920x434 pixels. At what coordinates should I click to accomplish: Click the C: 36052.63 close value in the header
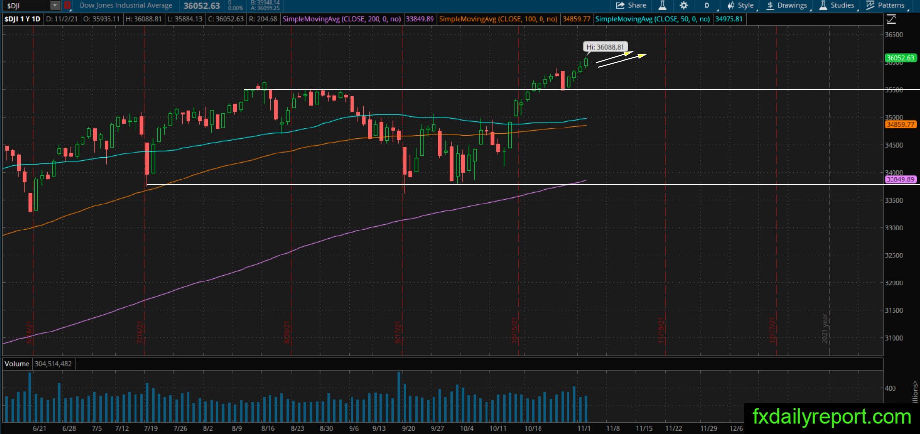coord(225,19)
